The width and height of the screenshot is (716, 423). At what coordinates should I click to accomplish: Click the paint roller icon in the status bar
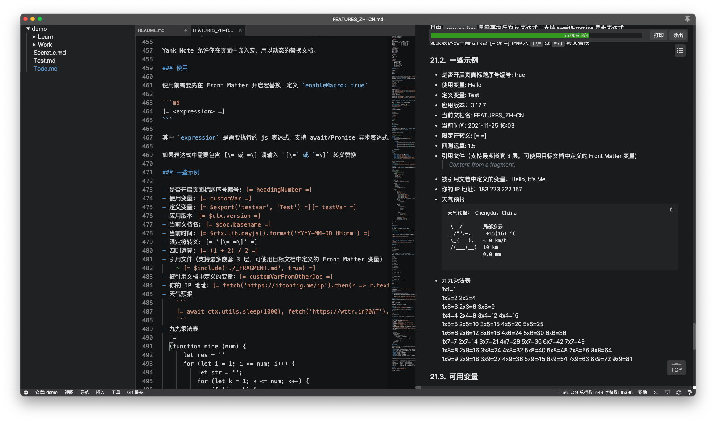[x=690, y=392]
